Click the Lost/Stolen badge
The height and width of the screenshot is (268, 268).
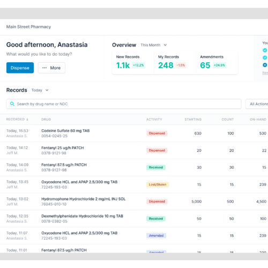tap(158, 184)
